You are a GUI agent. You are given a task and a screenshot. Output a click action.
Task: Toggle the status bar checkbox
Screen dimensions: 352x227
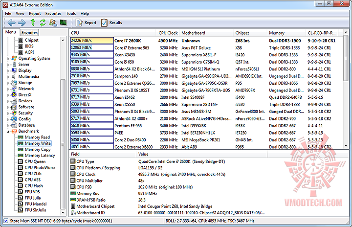pyautogui.click(x=6, y=221)
